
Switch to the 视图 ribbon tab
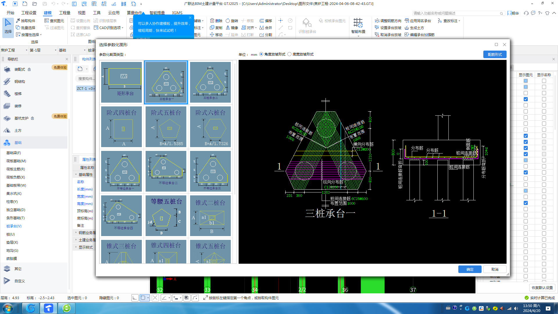click(x=82, y=13)
